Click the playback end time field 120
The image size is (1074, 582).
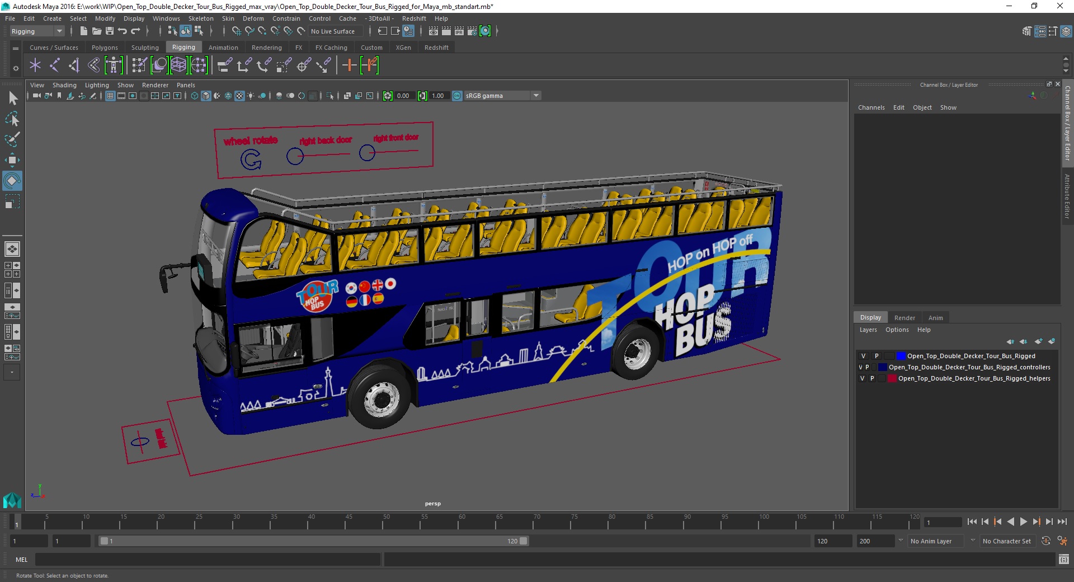[x=833, y=541]
